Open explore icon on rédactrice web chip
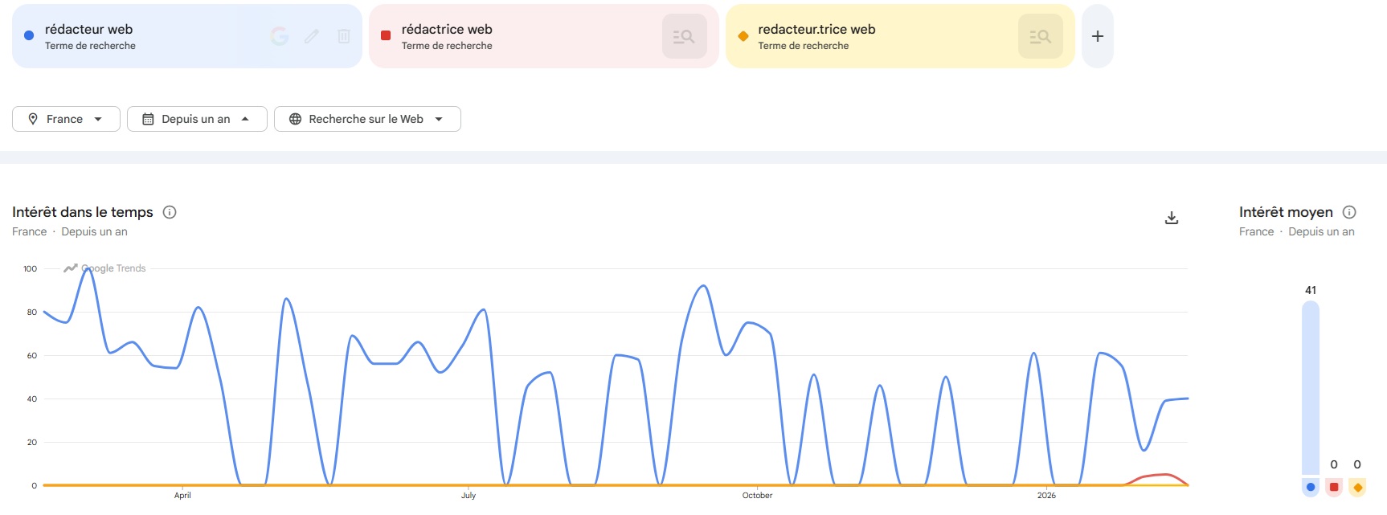 (x=684, y=36)
